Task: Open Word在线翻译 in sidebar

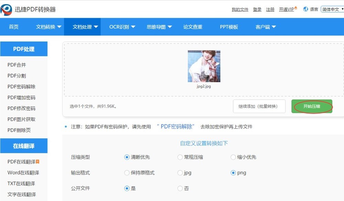Action: [23, 173]
